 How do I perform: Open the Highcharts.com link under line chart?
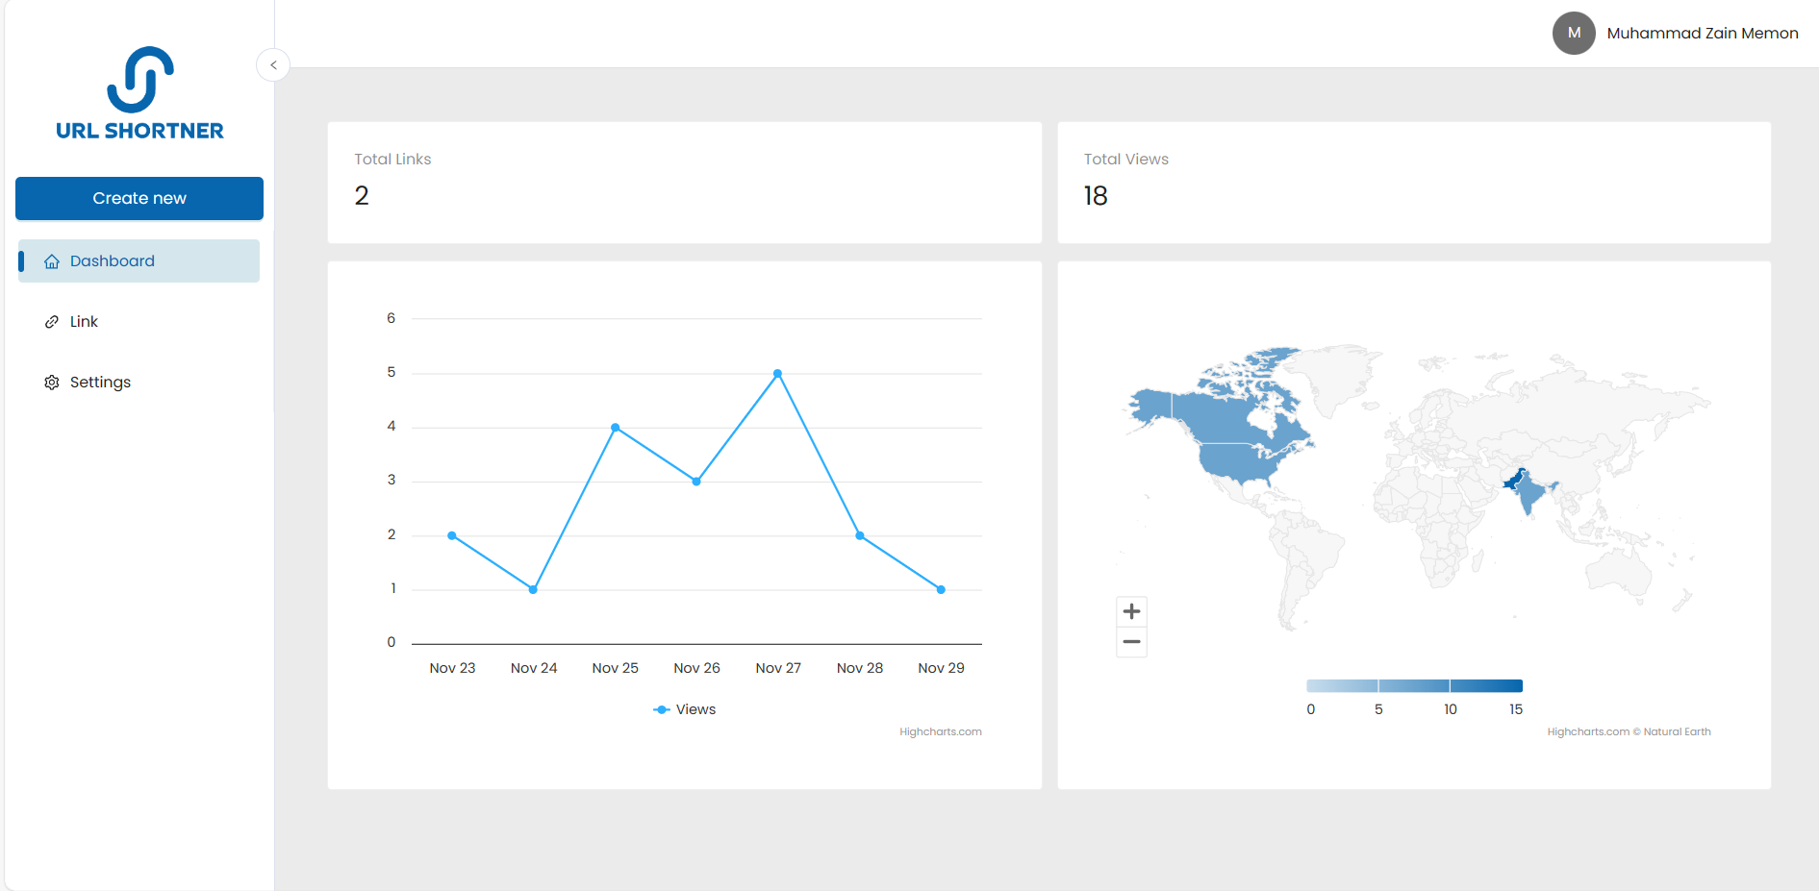(x=940, y=732)
